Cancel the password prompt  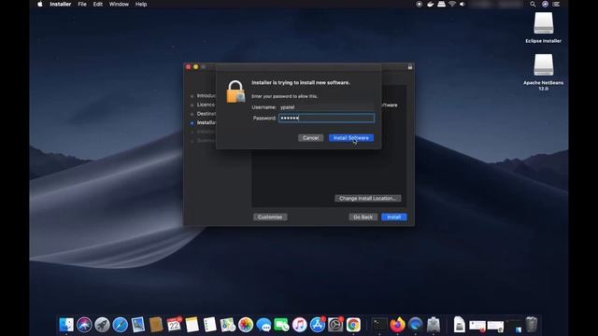click(310, 138)
